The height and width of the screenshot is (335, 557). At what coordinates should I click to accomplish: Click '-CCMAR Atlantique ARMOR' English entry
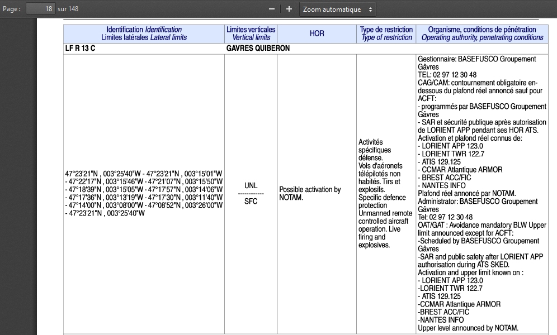tap(459, 304)
